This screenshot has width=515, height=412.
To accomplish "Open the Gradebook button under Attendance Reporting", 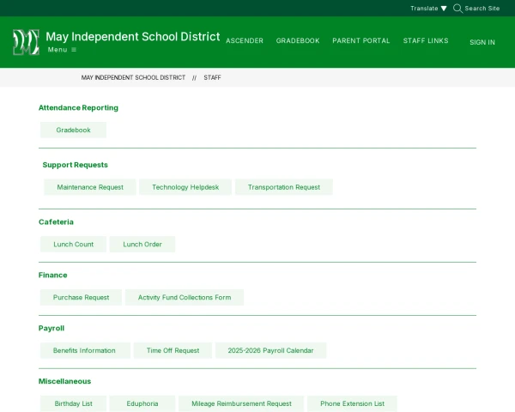I will 73,130.
